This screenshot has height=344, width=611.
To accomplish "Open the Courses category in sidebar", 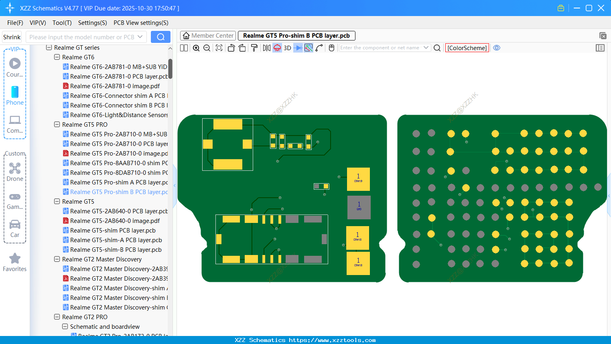I will (15, 68).
